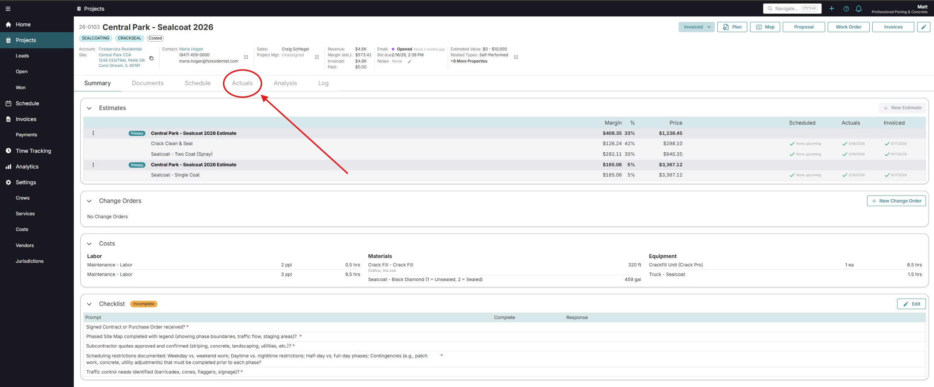Click the checklist Edit button
The width and height of the screenshot is (934, 387).
click(x=911, y=304)
